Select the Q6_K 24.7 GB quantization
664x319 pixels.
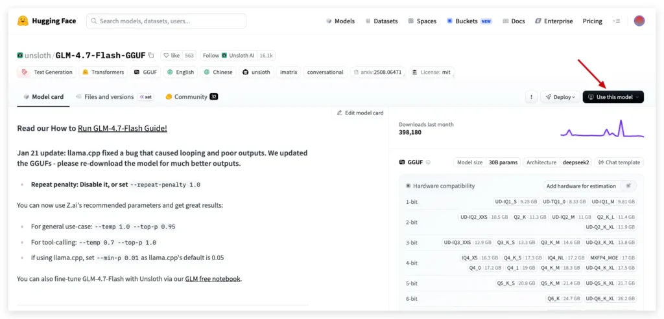click(563, 298)
